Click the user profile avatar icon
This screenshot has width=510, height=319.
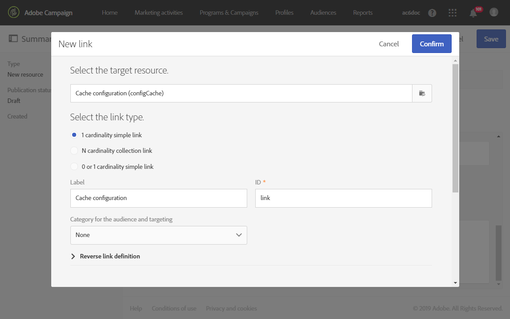494,12
